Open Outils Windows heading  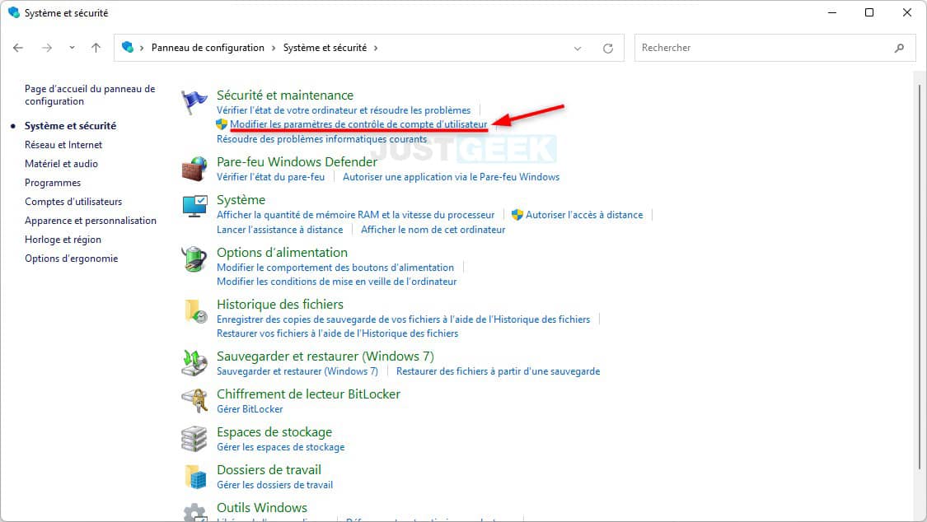(262, 508)
